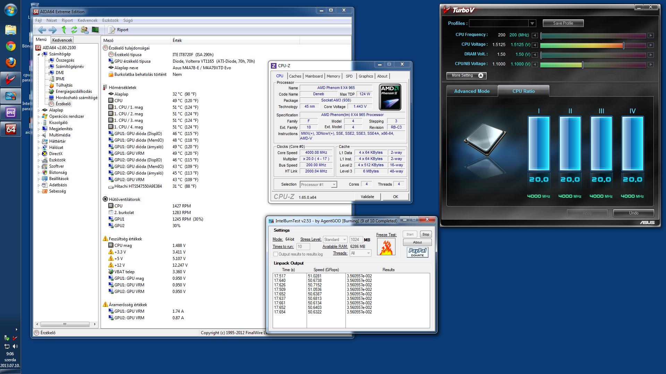The image size is (666, 374).
Task: Open the Fájl menu in AIDA64
Action: click(x=39, y=20)
